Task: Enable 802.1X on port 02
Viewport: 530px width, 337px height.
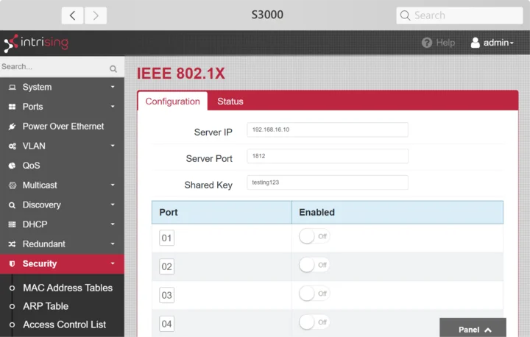Action: (314, 265)
